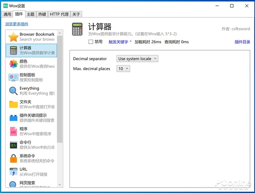This screenshot has width=255, height=193.
Task: Click the 触发关键字 link
Action: [x=118, y=42]
